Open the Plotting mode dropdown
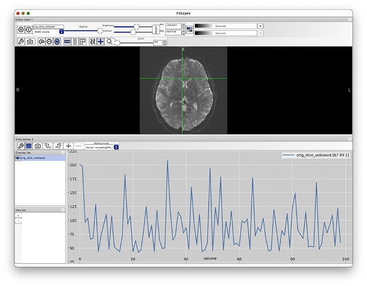This screenshot has height=286, width=367. tap(102, 148)
